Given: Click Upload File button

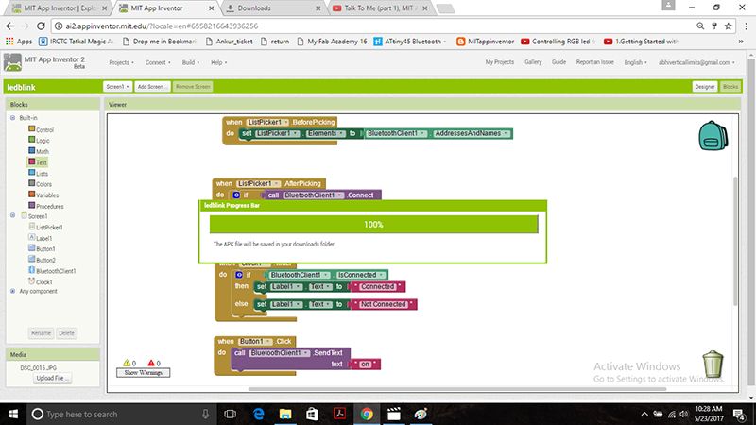Looking at the screenshot, I should [x=53, y=379].
